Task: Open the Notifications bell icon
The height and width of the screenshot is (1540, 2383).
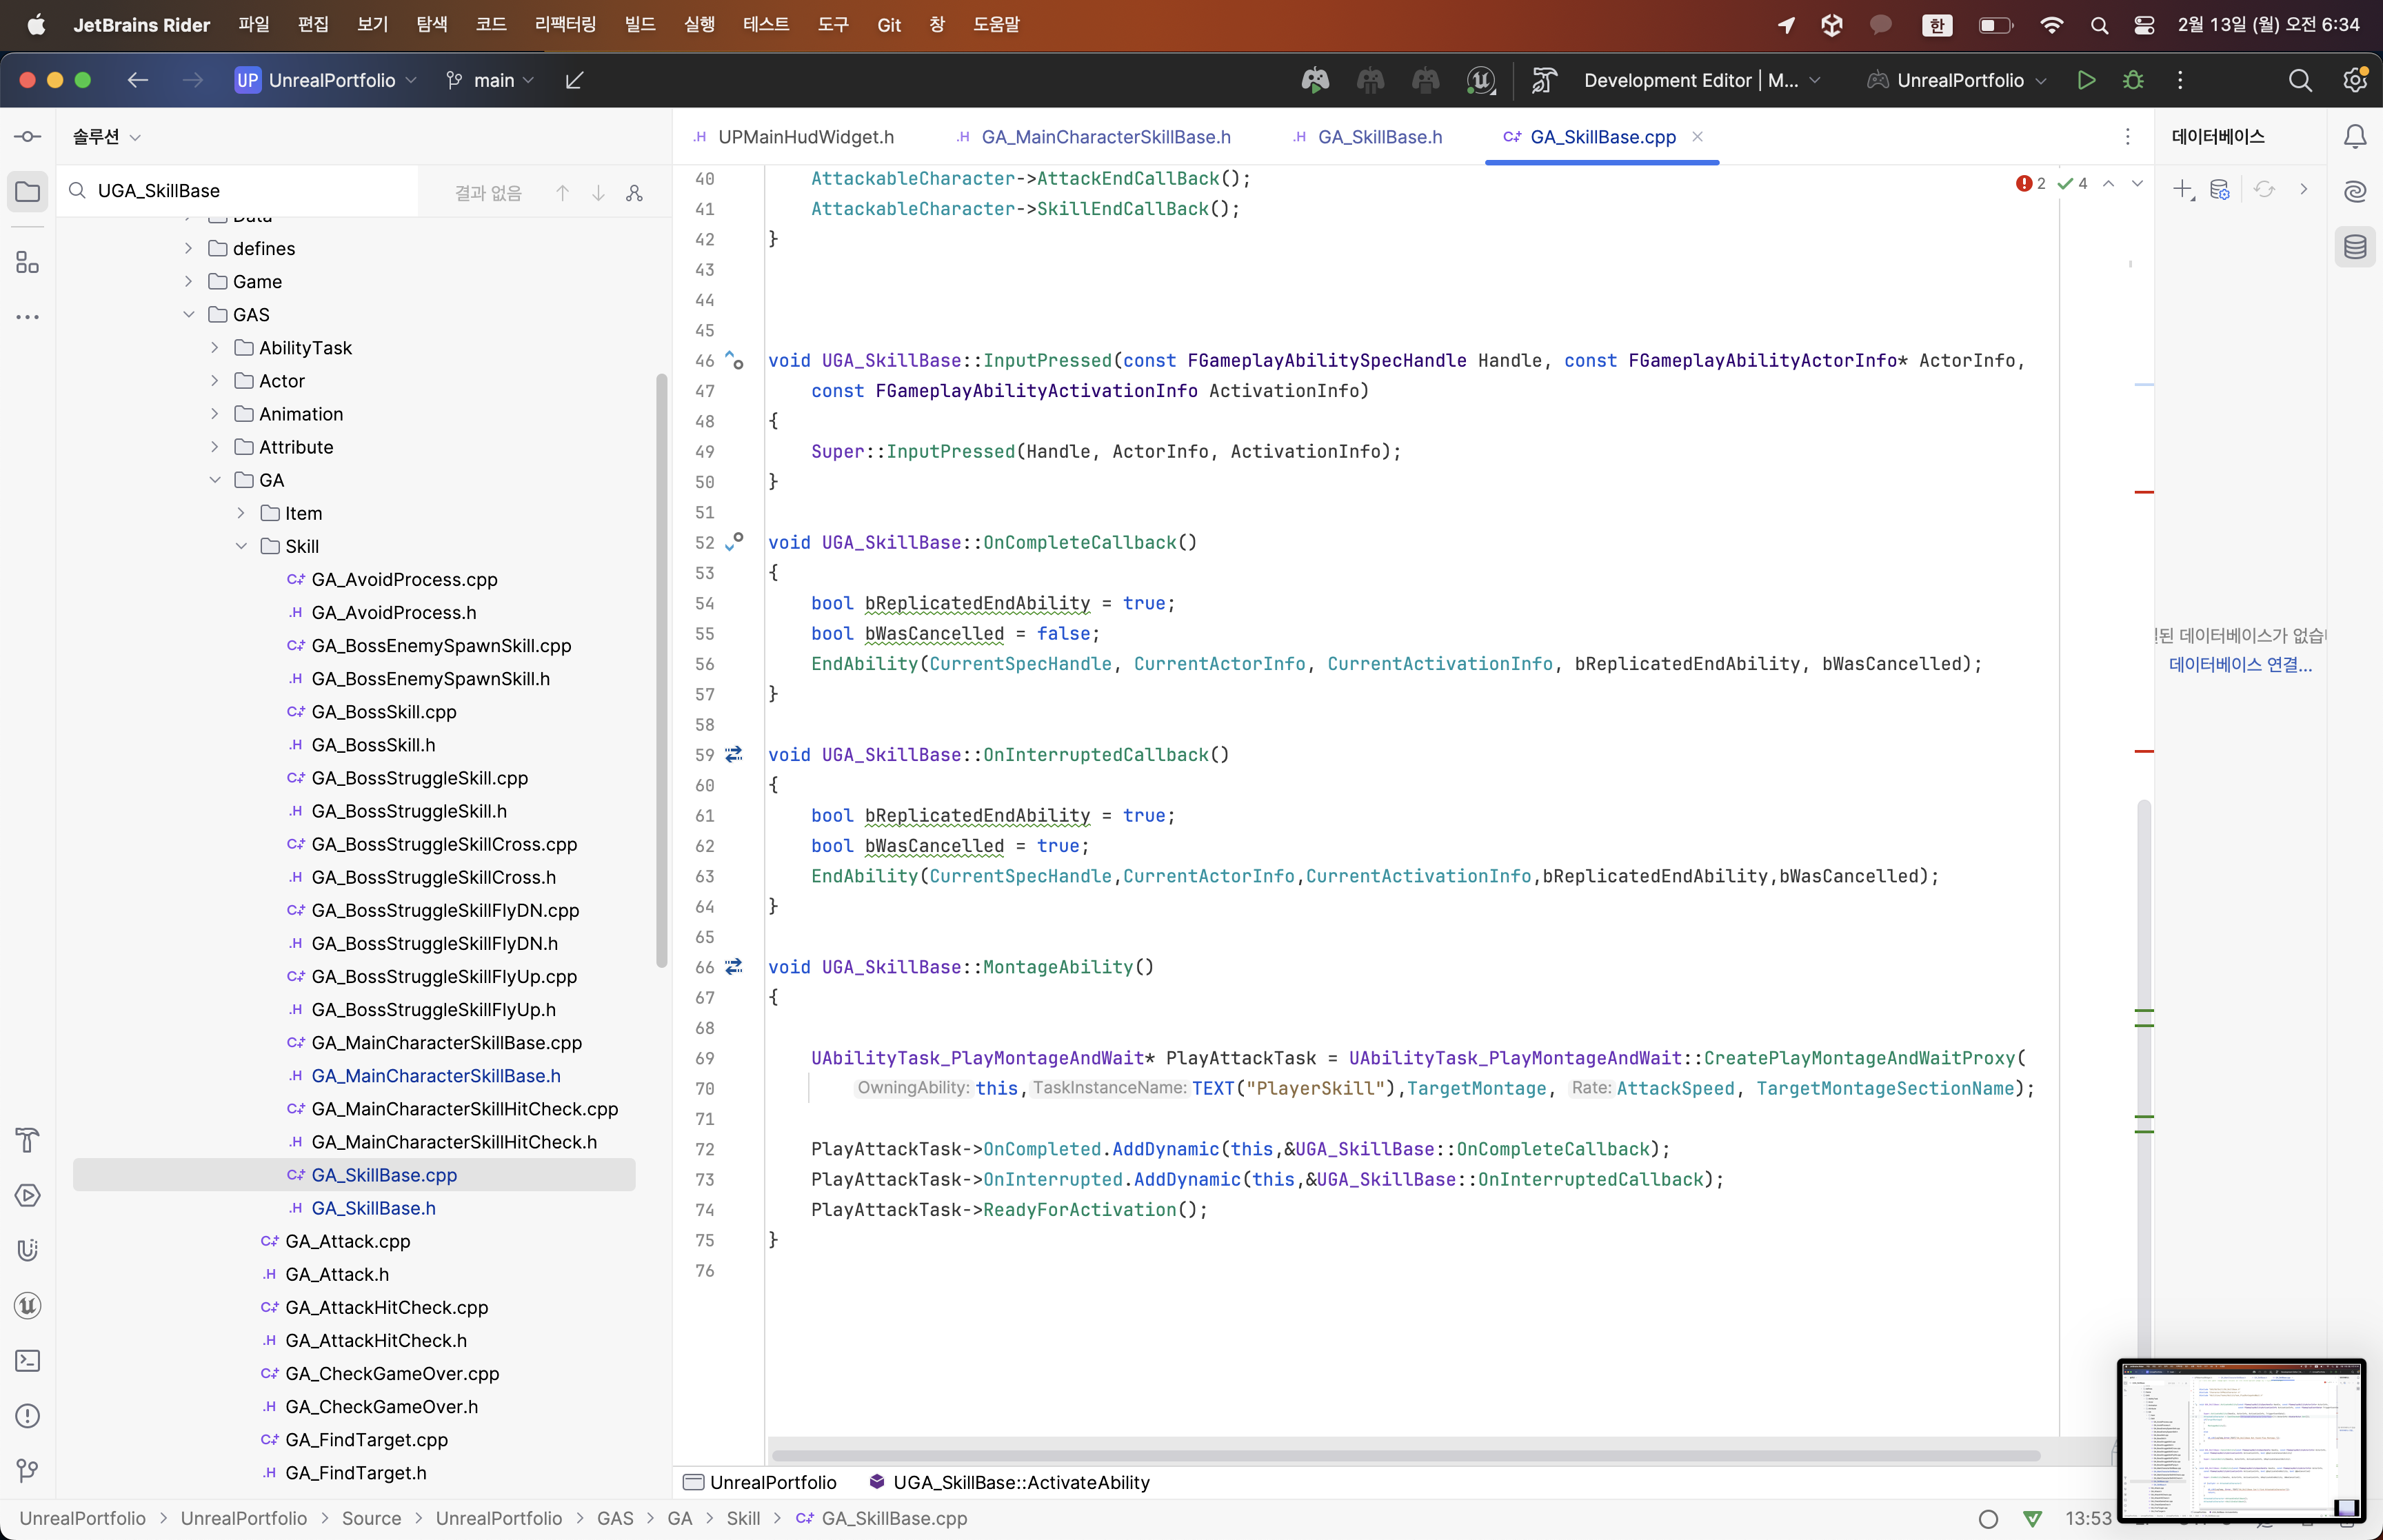Action: pos(2355,137)
